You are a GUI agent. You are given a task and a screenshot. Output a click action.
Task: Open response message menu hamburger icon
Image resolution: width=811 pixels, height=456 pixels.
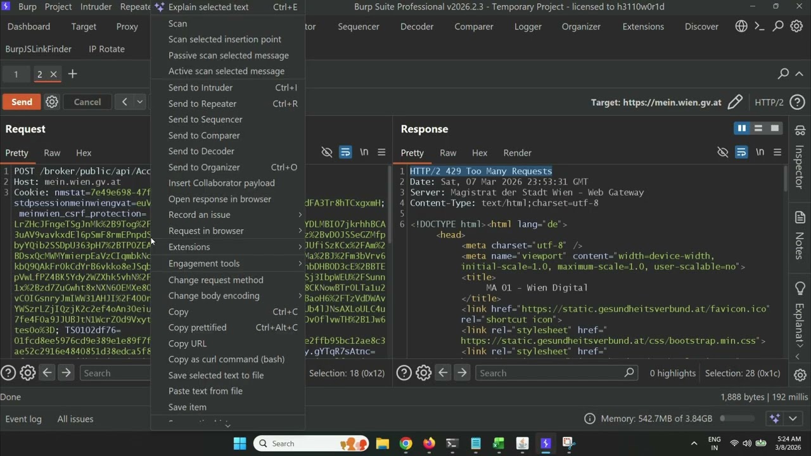[x=777, y=153]
